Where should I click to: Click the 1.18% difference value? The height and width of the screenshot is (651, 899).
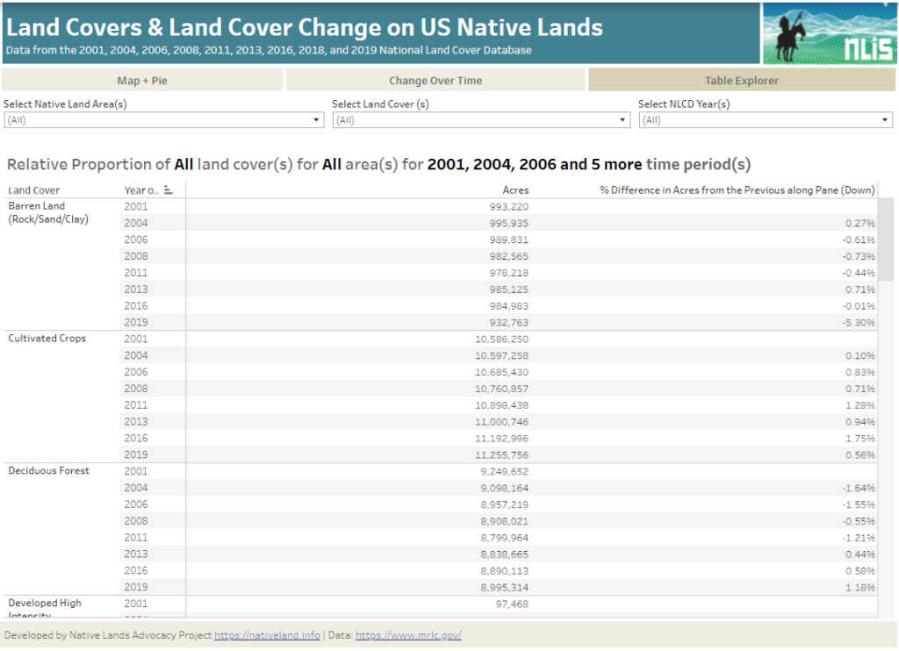pyautogui.click(x=860, y=587)
